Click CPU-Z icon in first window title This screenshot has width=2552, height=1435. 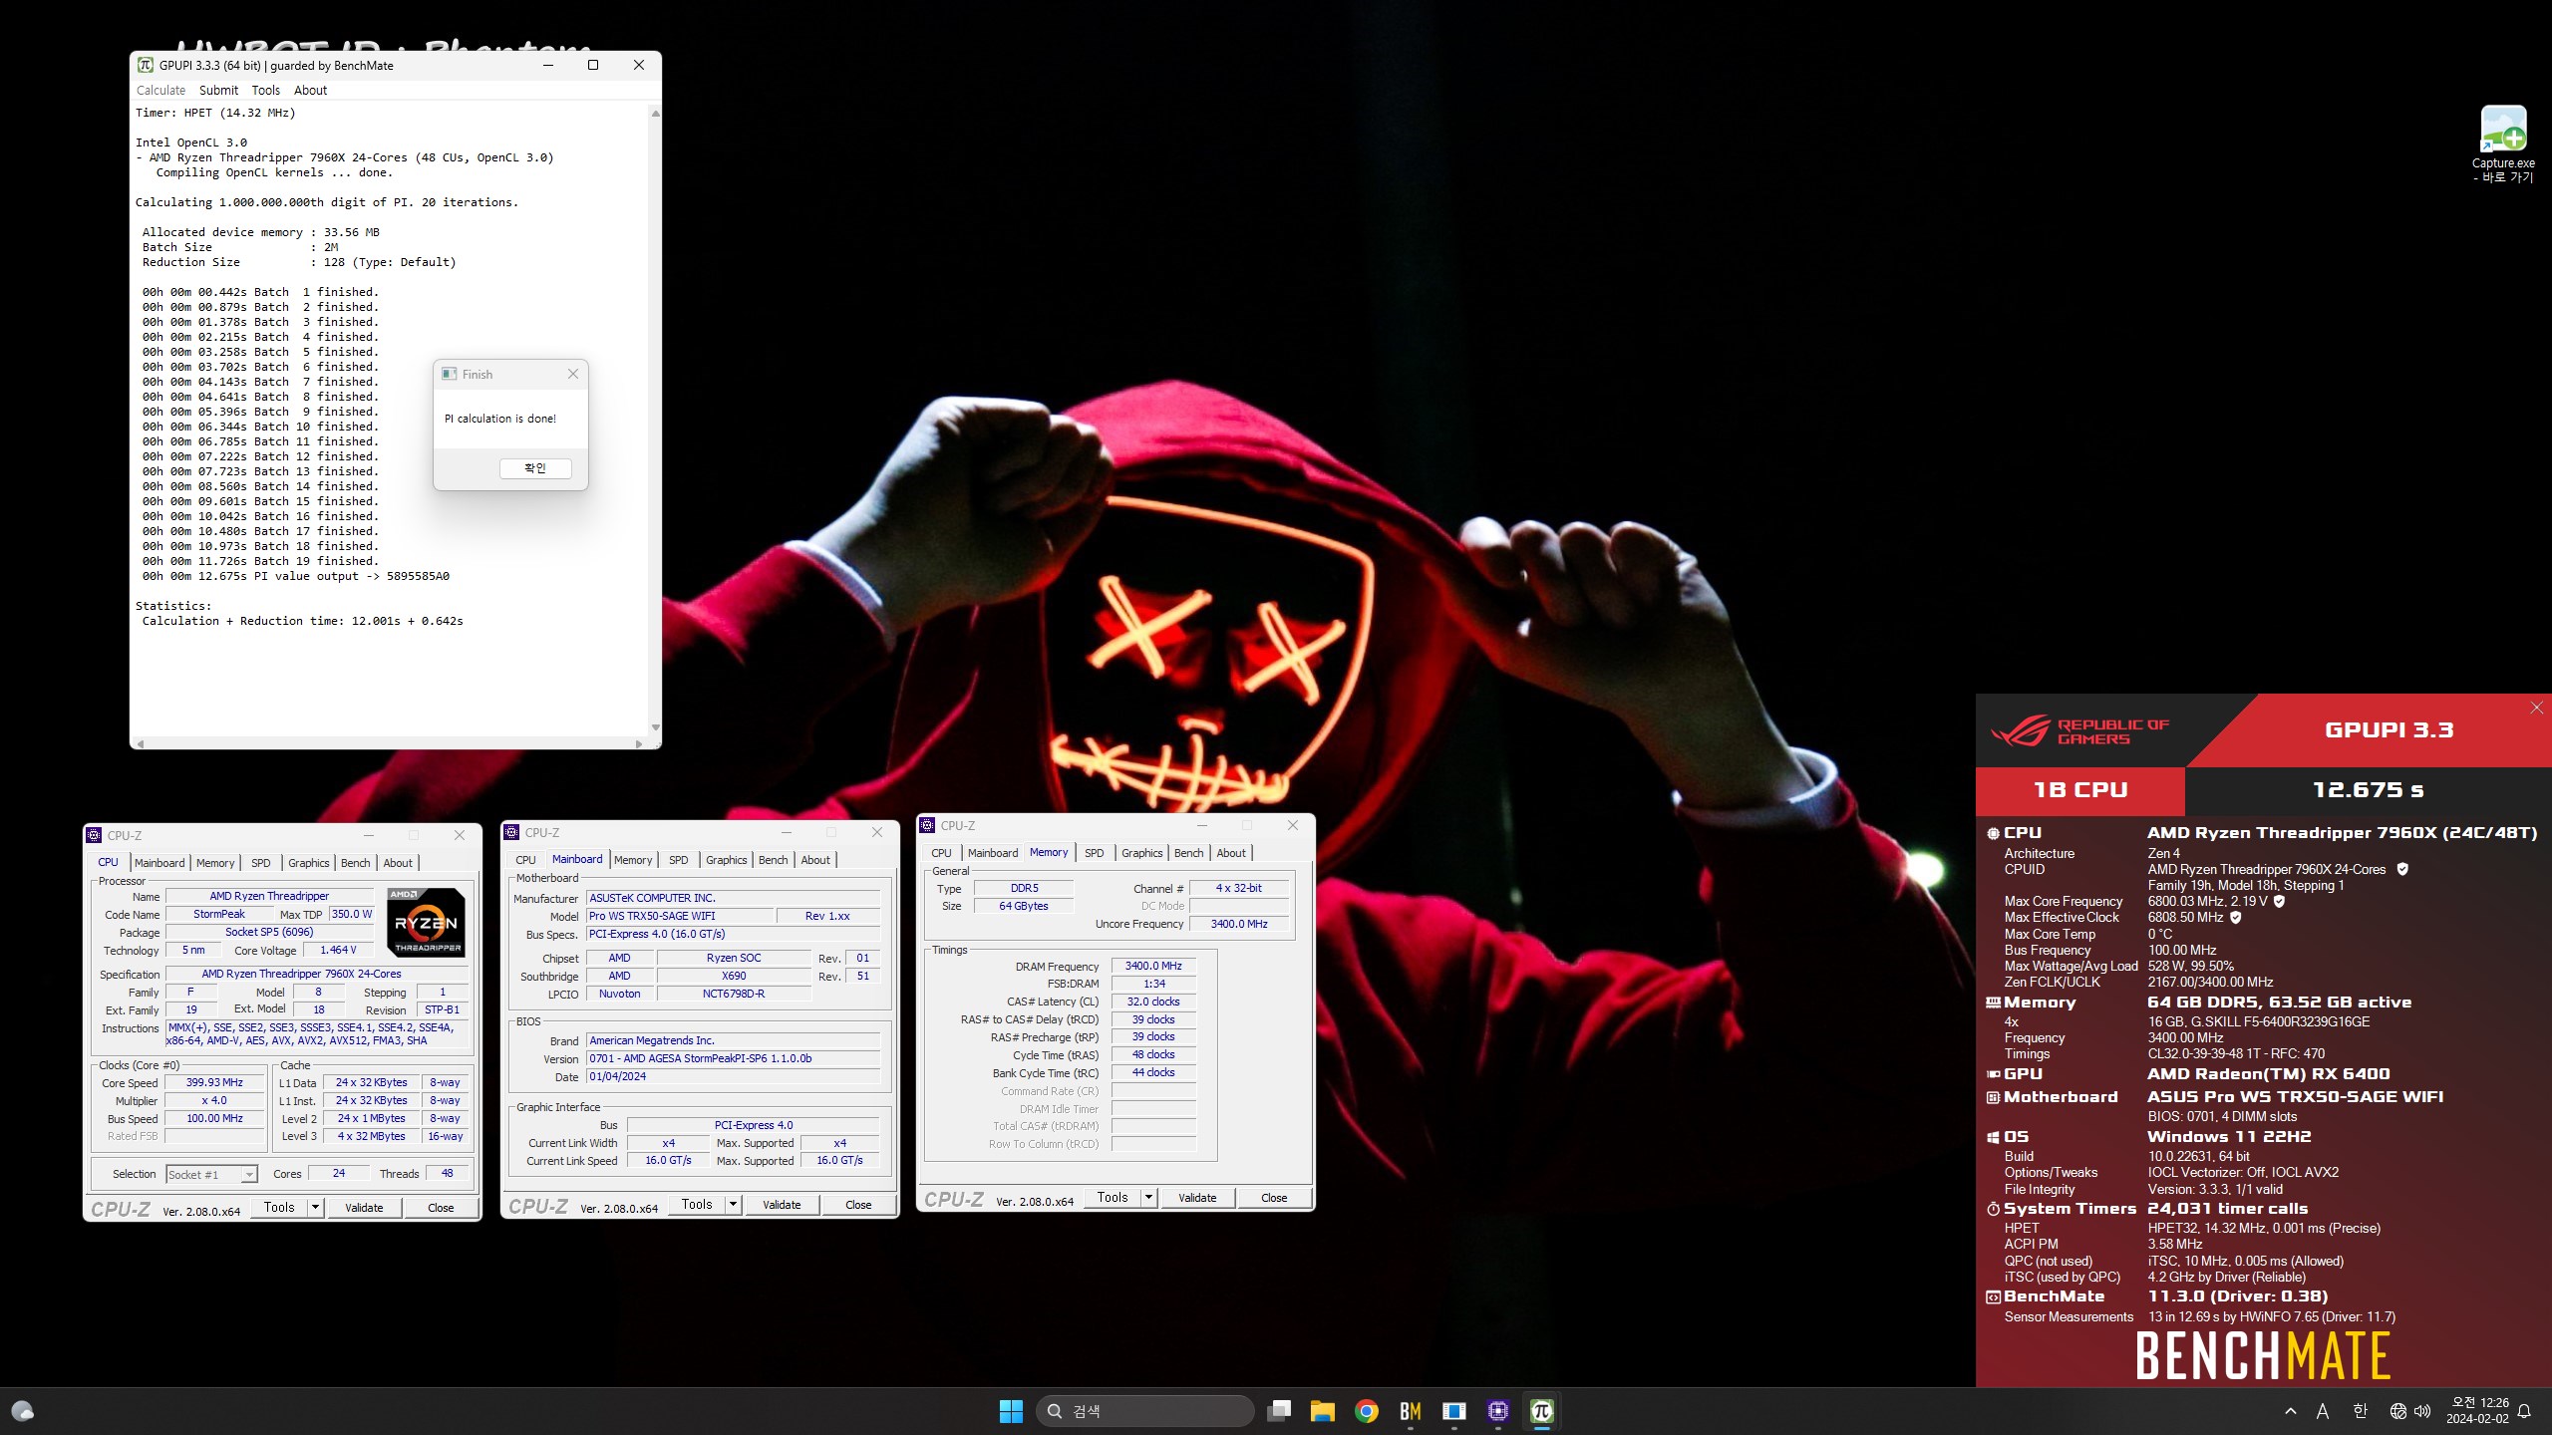tap(94, 835)
